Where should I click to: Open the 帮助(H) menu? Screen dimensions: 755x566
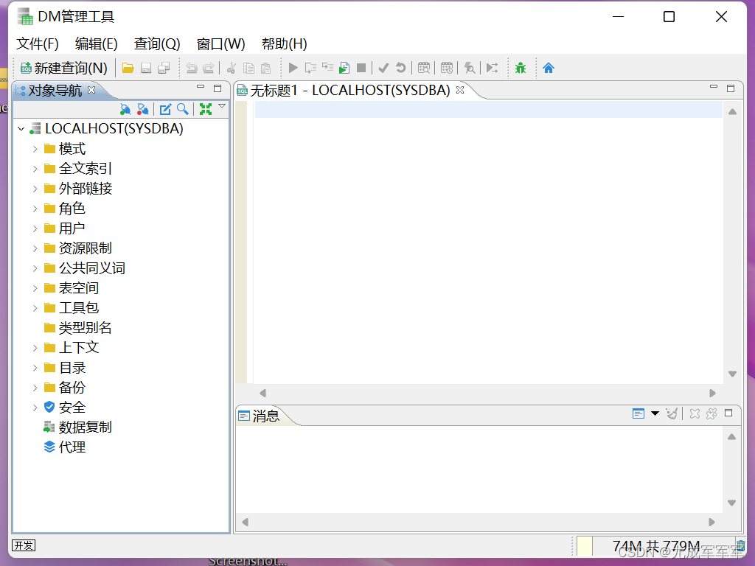pyautogui.click(x=284, y=43)
